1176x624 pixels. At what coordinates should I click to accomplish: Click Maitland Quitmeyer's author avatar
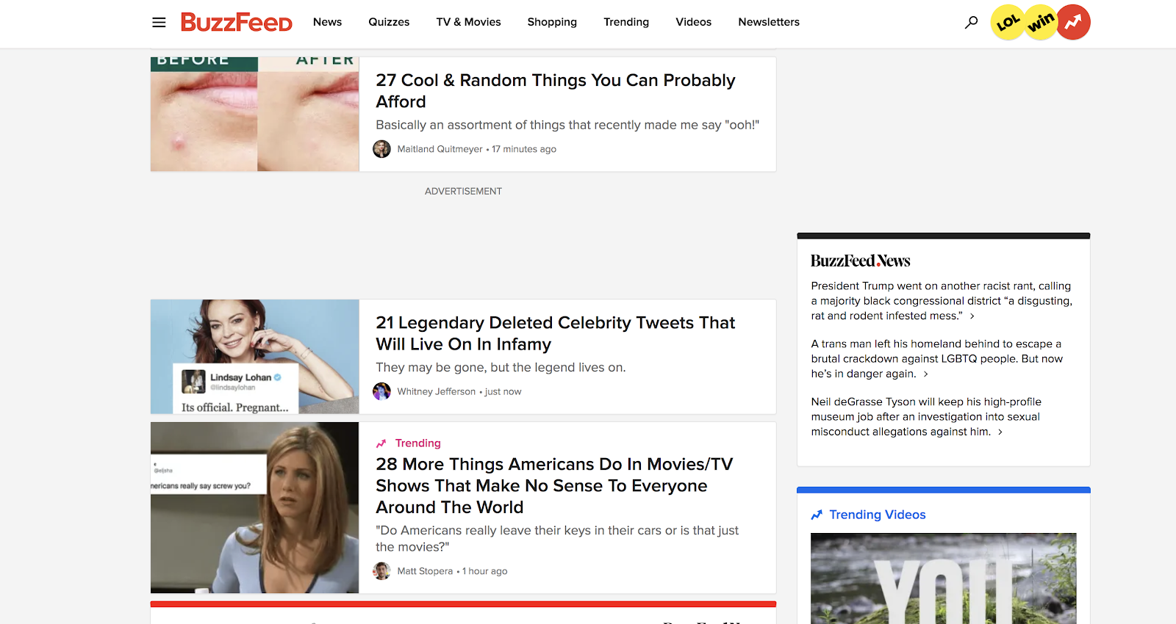point(382,149)
